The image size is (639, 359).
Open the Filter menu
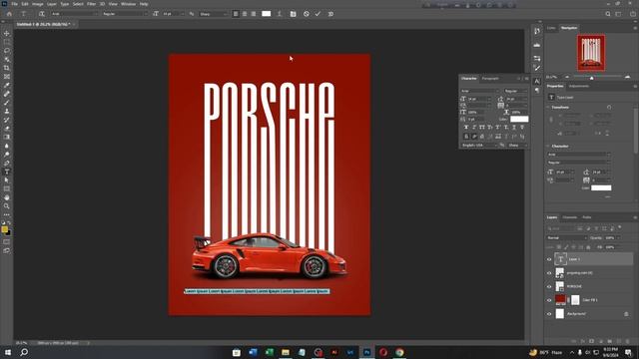point(91,4)
